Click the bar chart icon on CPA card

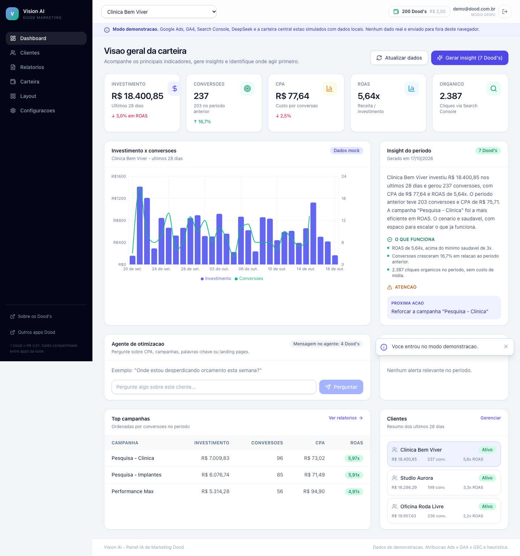click(x=329, y=89)
